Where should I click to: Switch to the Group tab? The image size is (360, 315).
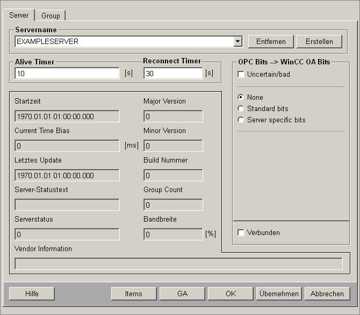pyautogui.click(x=51, y=16)
